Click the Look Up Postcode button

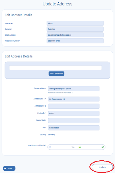point(56,74)
